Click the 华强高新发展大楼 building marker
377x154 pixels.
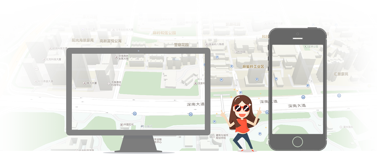click(x=116, y=57)
